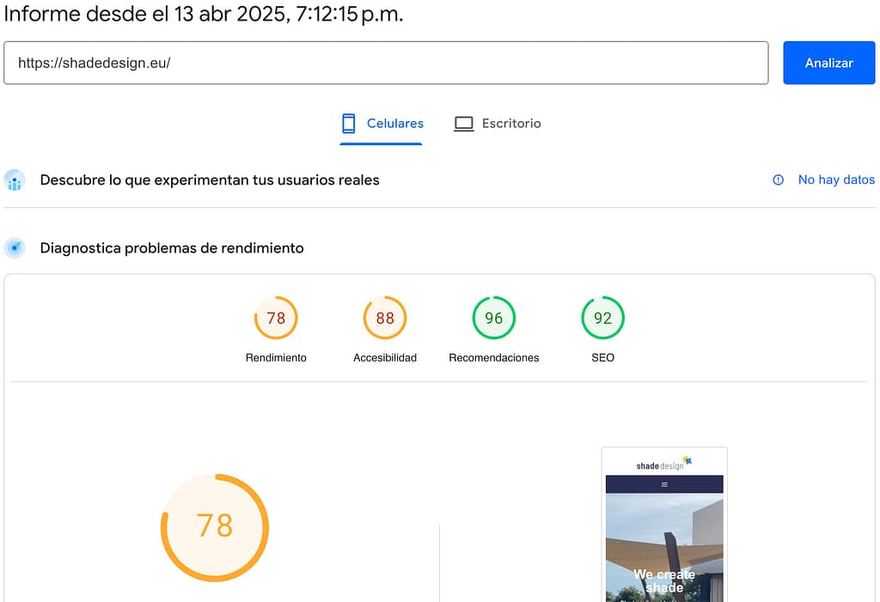Click the monitor icon beside Escritorio
880x602 pixels.
point(464,124)
